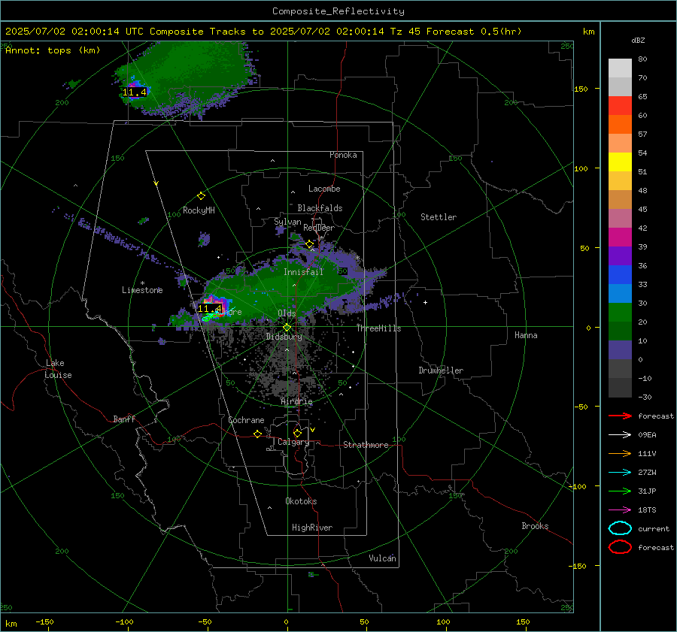The image size is (677, 632).
Task: Click the Airdrie city label
Action: (296, 401)
